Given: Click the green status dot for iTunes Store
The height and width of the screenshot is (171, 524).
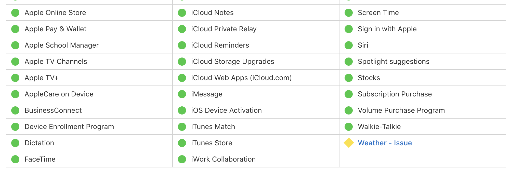Looking at the screenshot, I should tap(182, 143).
